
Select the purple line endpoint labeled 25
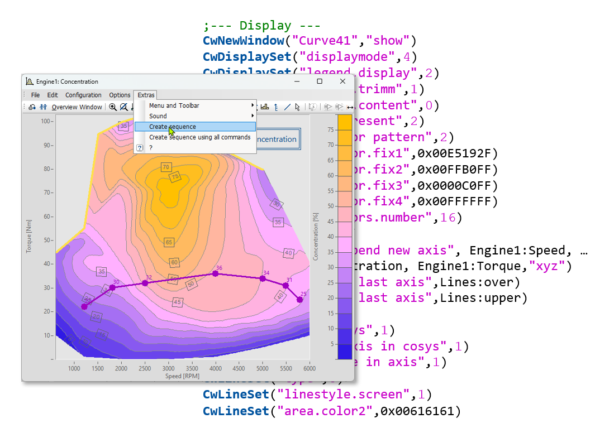[x=300, y=300]
